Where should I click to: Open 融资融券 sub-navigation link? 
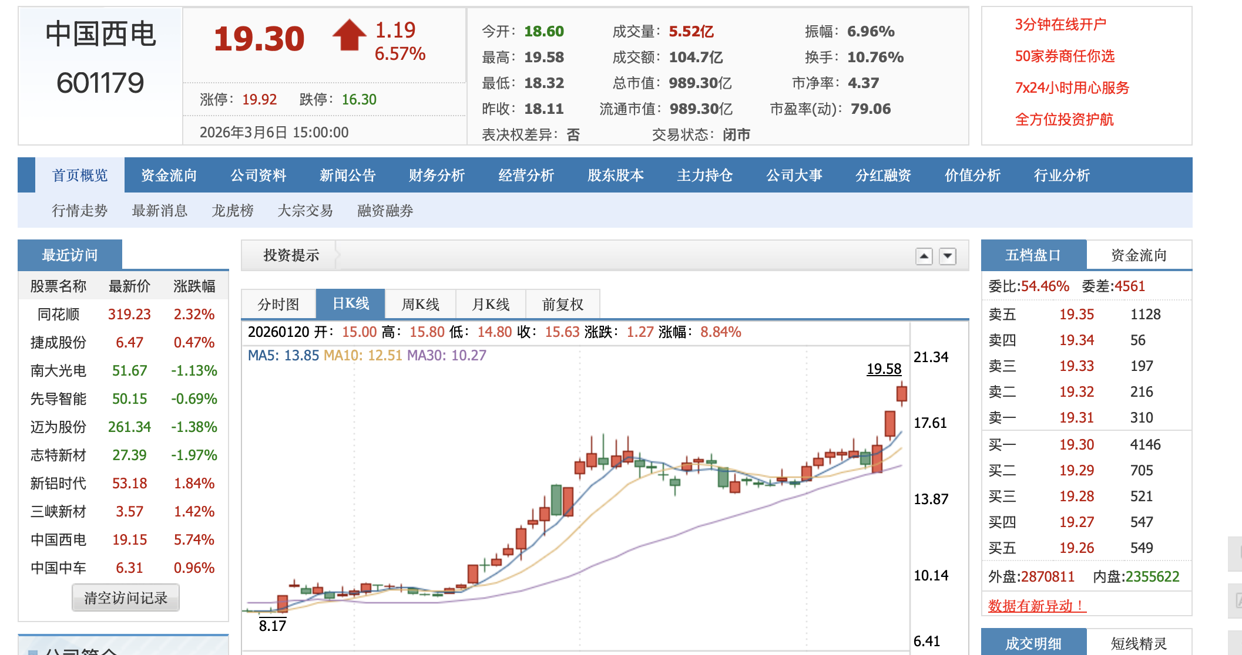(x=385, y=210)
